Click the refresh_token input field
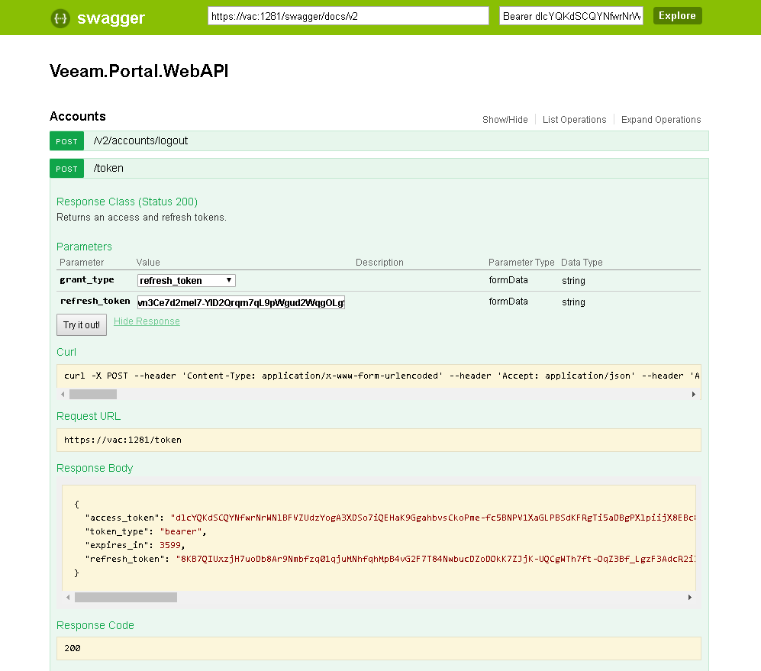The width and height of the screenshot is (761, 671). pos(241,302)
